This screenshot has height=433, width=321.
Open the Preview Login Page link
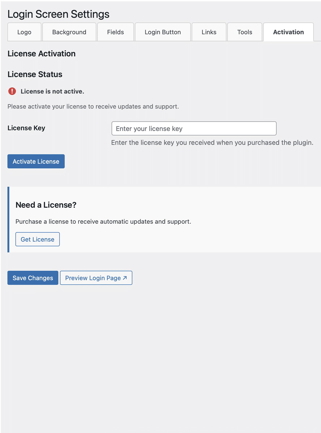point(96,278)
